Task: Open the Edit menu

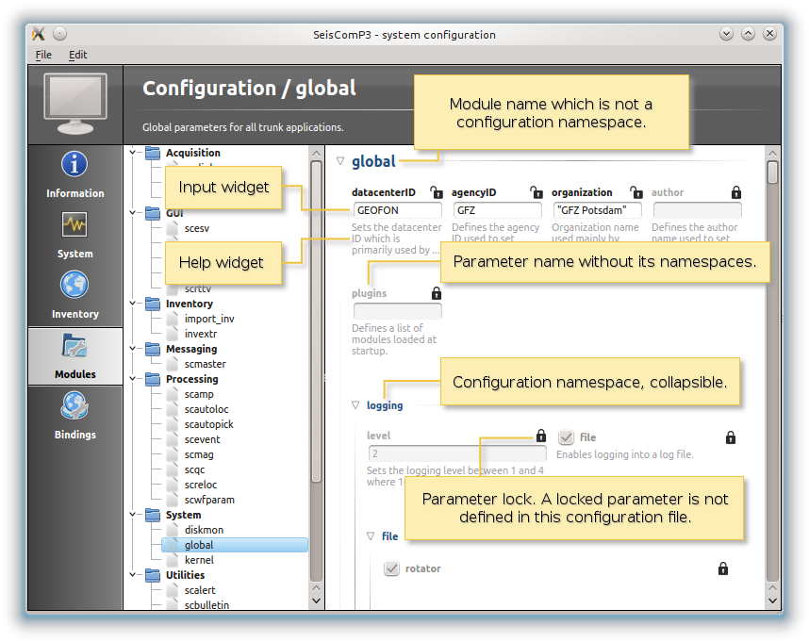Action: click(x=78, y=55)
